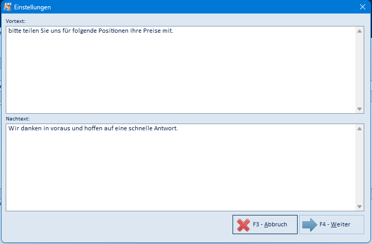Place cursor on word "Antwort" in Nachtext

coord(165,128)
